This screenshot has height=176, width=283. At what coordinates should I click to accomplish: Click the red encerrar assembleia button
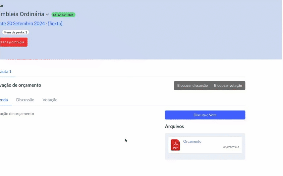(13, 42)
